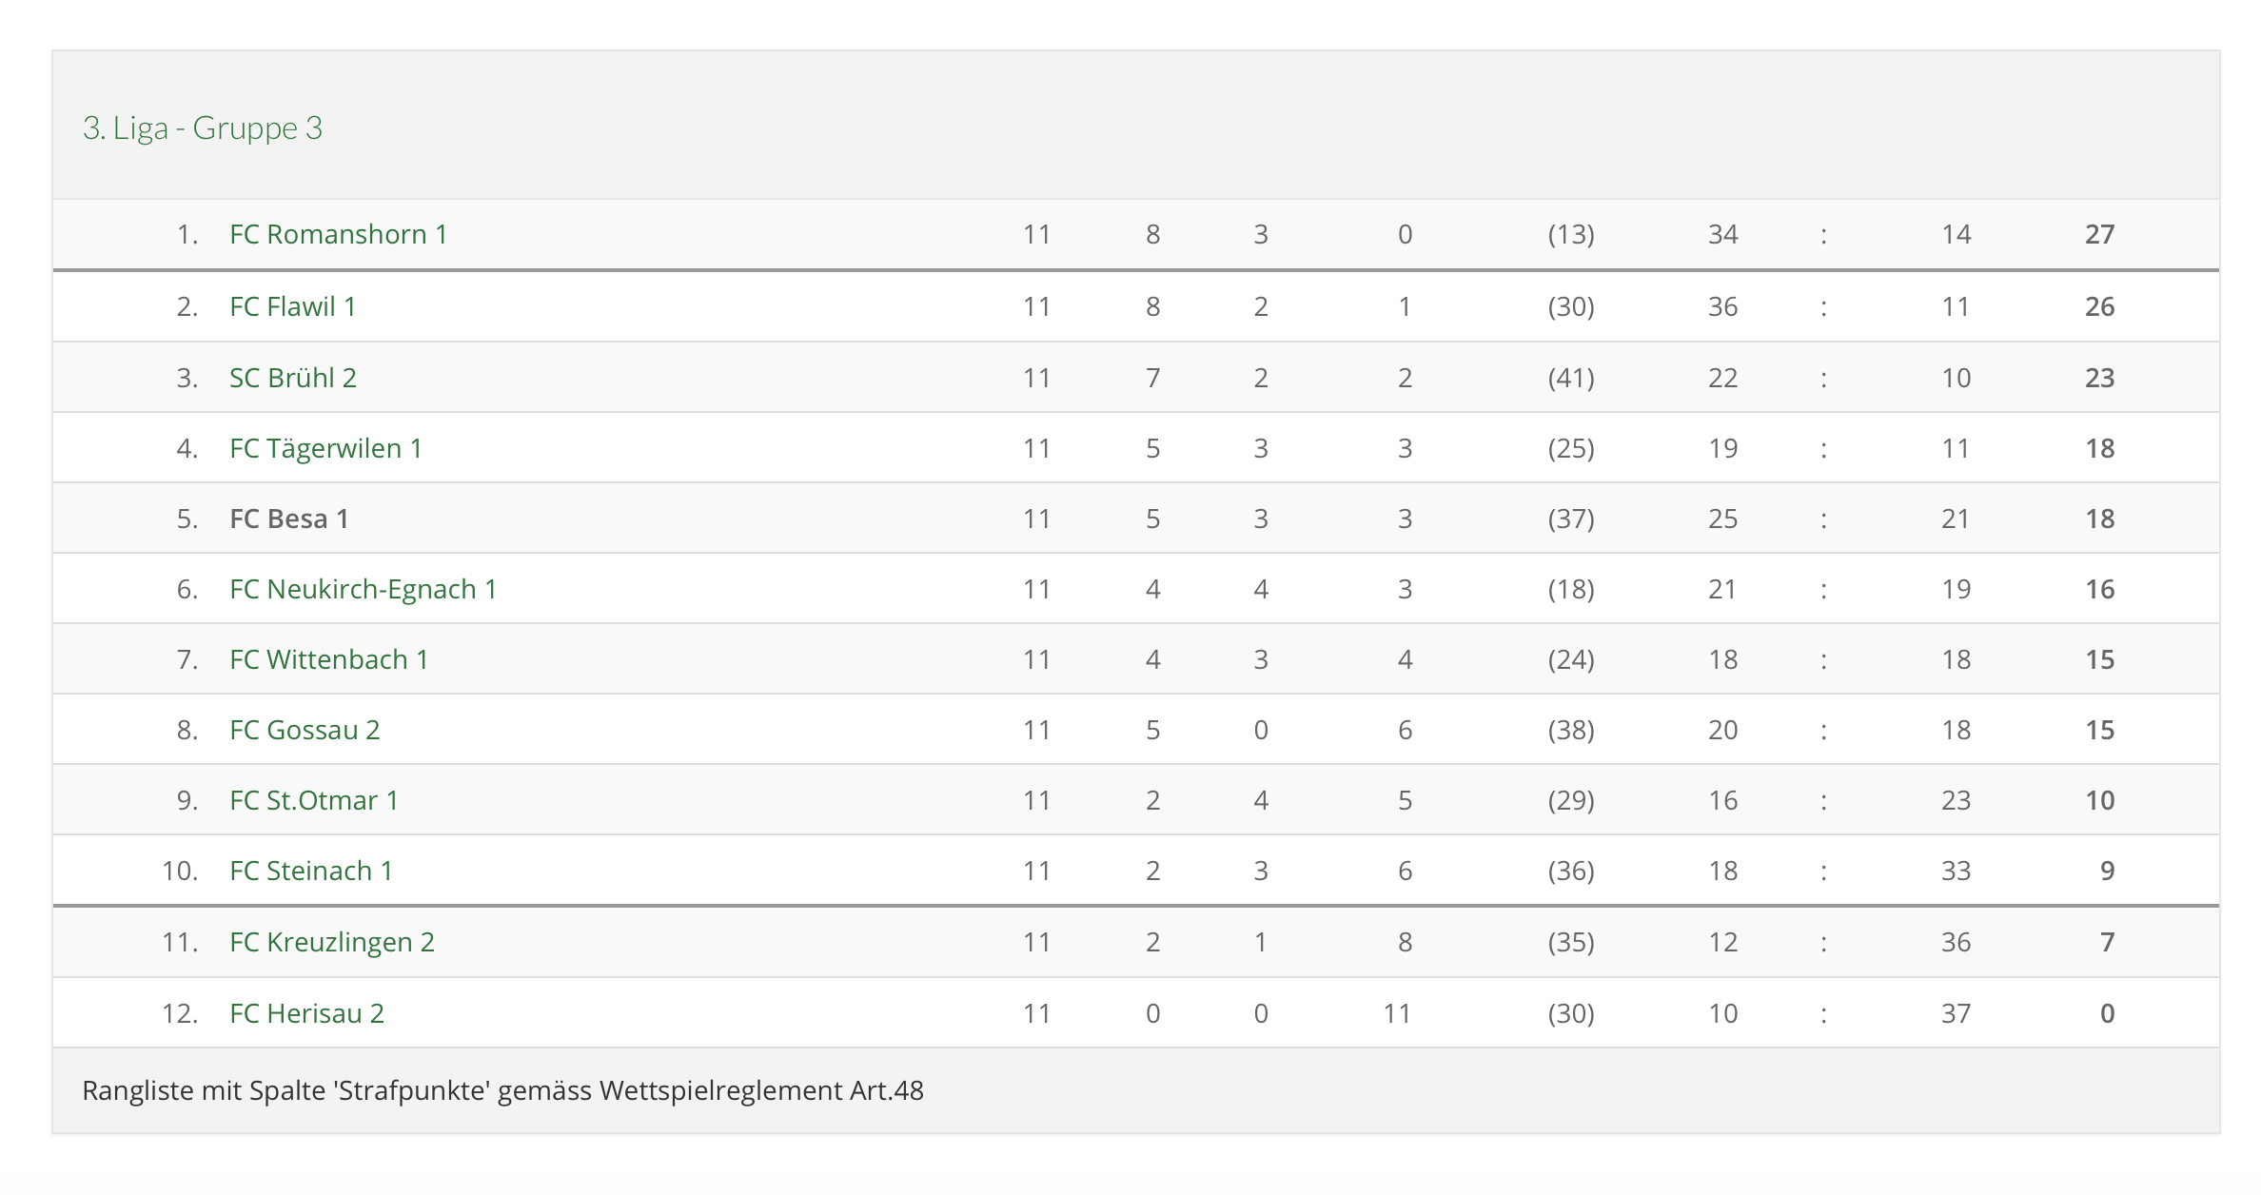Viewport: 2261px width, 1195px height.
Task: Click FC Flawil 1's penalty points (30)
Action: point(1570,306)
